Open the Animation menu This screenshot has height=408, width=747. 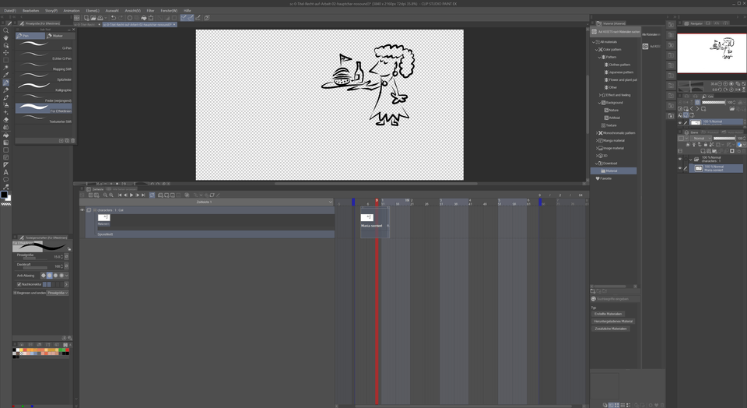pyautogui.click(x=72, y=10)
